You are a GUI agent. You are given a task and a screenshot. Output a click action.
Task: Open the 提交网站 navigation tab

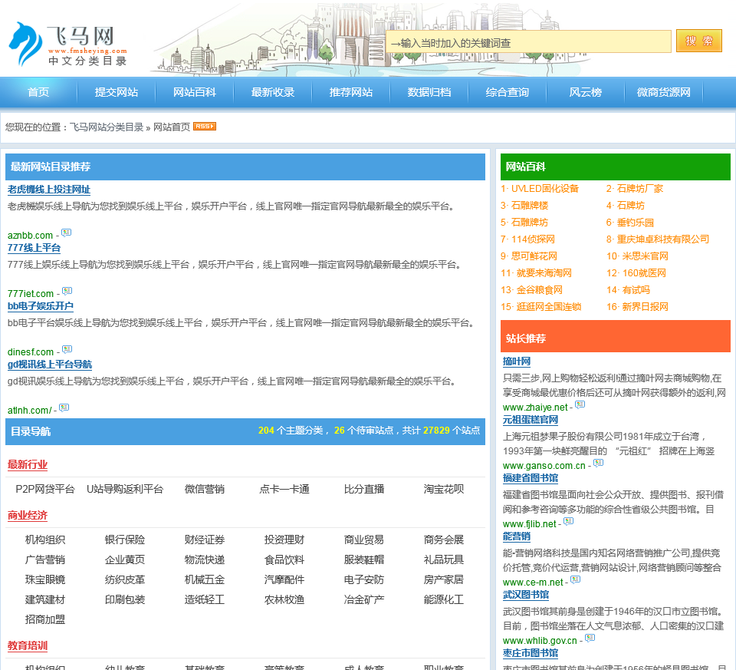tap(117, 92)
